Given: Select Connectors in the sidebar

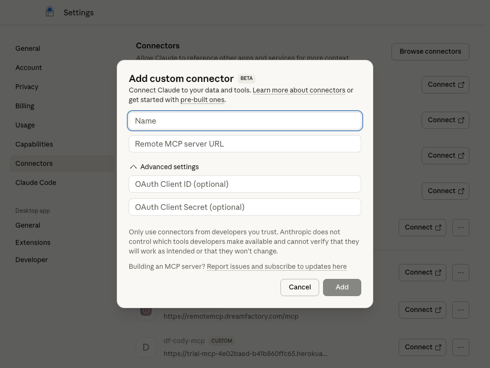Looking at the screenshot, I should (x=62, y=163).
